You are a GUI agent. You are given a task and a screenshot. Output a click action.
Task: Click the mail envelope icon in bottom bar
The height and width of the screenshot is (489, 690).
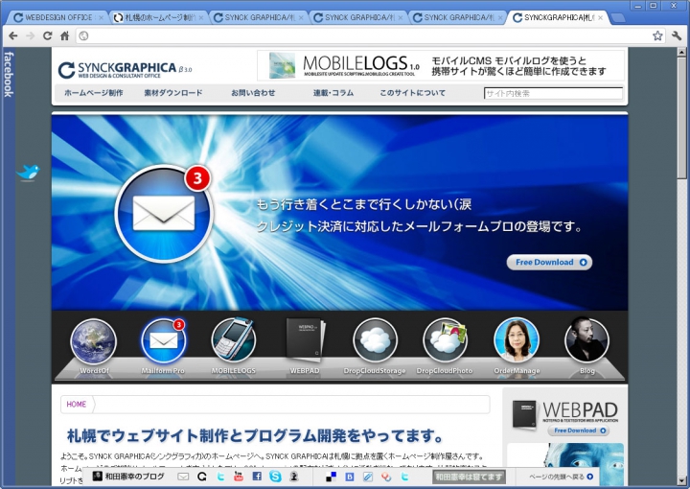[183, 477]
